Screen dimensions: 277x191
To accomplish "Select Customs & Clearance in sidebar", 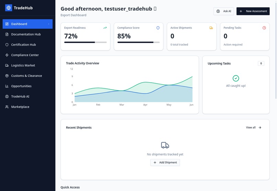I will [27, 76].
